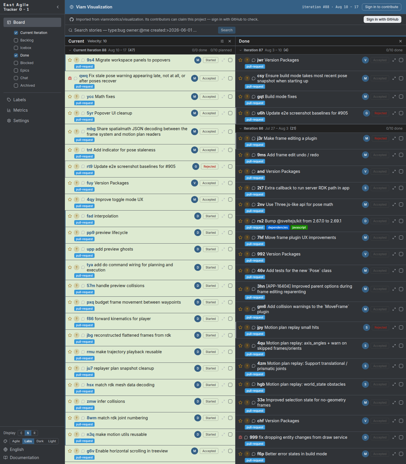Open Settings in the sidebar
The image size is (406, 464).
coord(32,121)
